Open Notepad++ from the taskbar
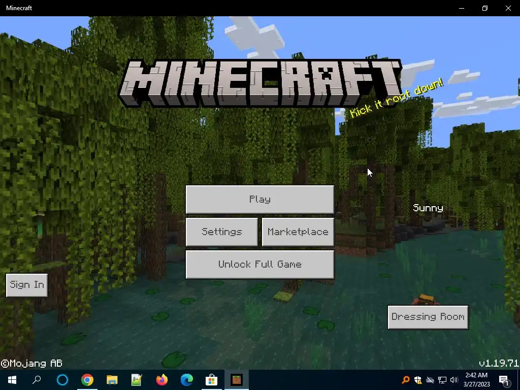520x390 pixels. click(x=137, y=380)
